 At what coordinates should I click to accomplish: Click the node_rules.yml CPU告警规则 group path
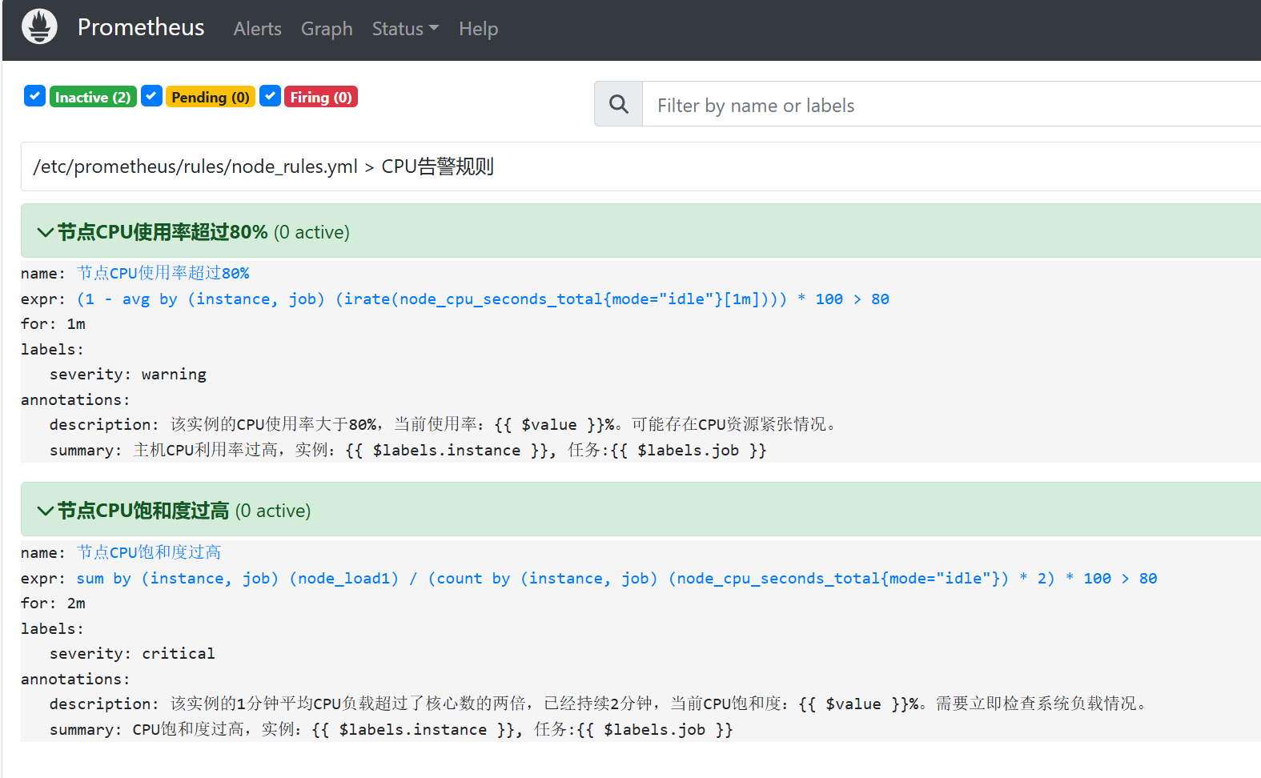pos(263,166)
